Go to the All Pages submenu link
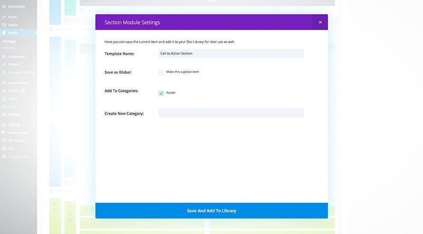Screen dimensions: 423x234 10,42
